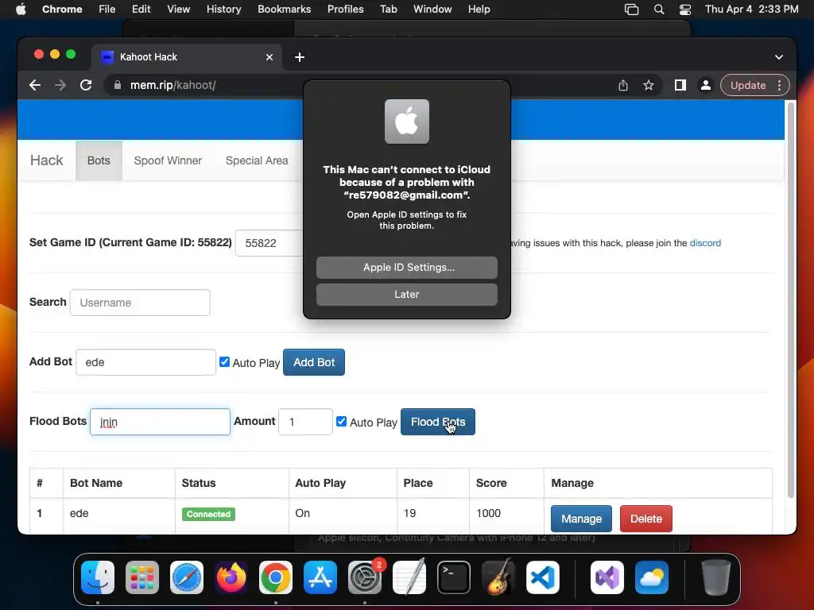
Task: Launch Firefox from the dock
Action: (231, 577)
